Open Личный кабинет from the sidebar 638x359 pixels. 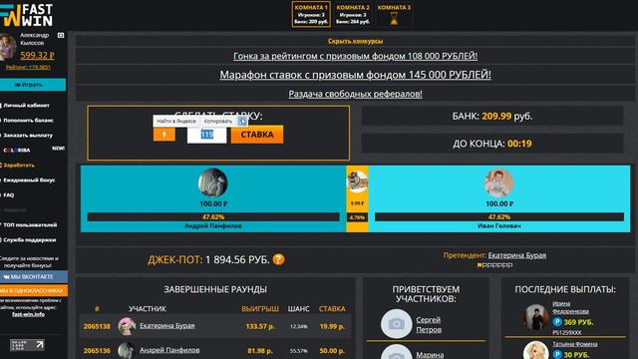[x=26, y=105]
